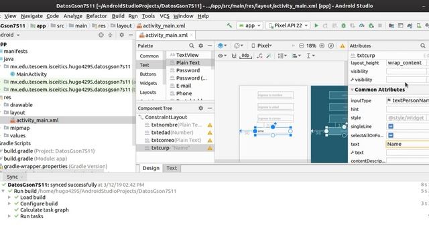
Task: Click Project panel scroll-from-source target icon
Action: (x=101, y=35)
